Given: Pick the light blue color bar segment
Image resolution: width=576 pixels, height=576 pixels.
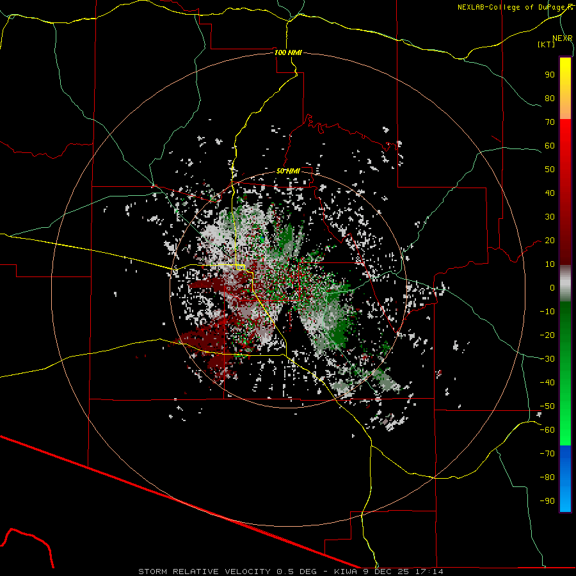Looking at the screenshot, I should (x=565, y=496).
